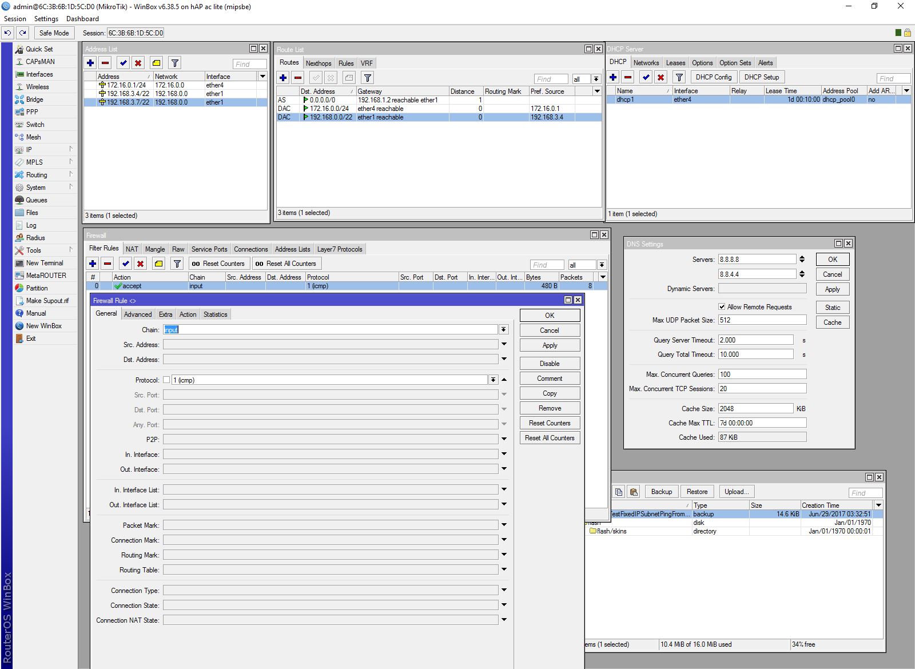The image size is (915, 669).
Task: Enable firewall rule with blue checkmark
Action: pos(125,264)
